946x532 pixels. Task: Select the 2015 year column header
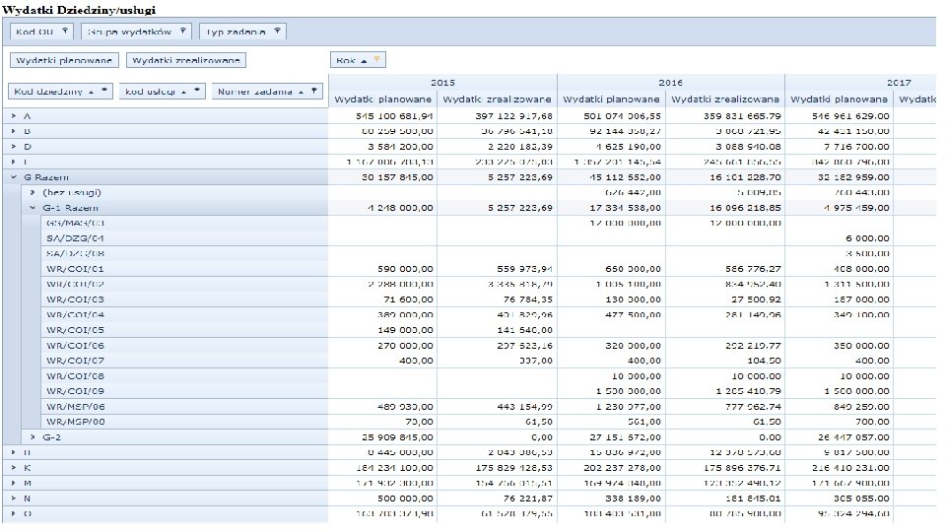[442, 83]
